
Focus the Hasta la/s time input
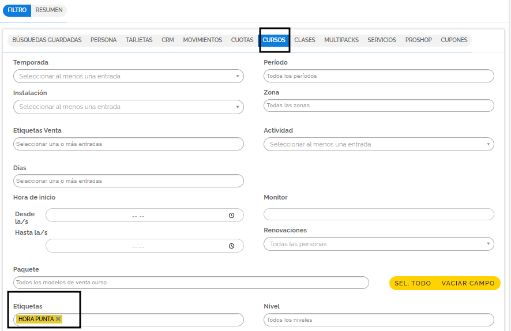click(x=144, y=246)
